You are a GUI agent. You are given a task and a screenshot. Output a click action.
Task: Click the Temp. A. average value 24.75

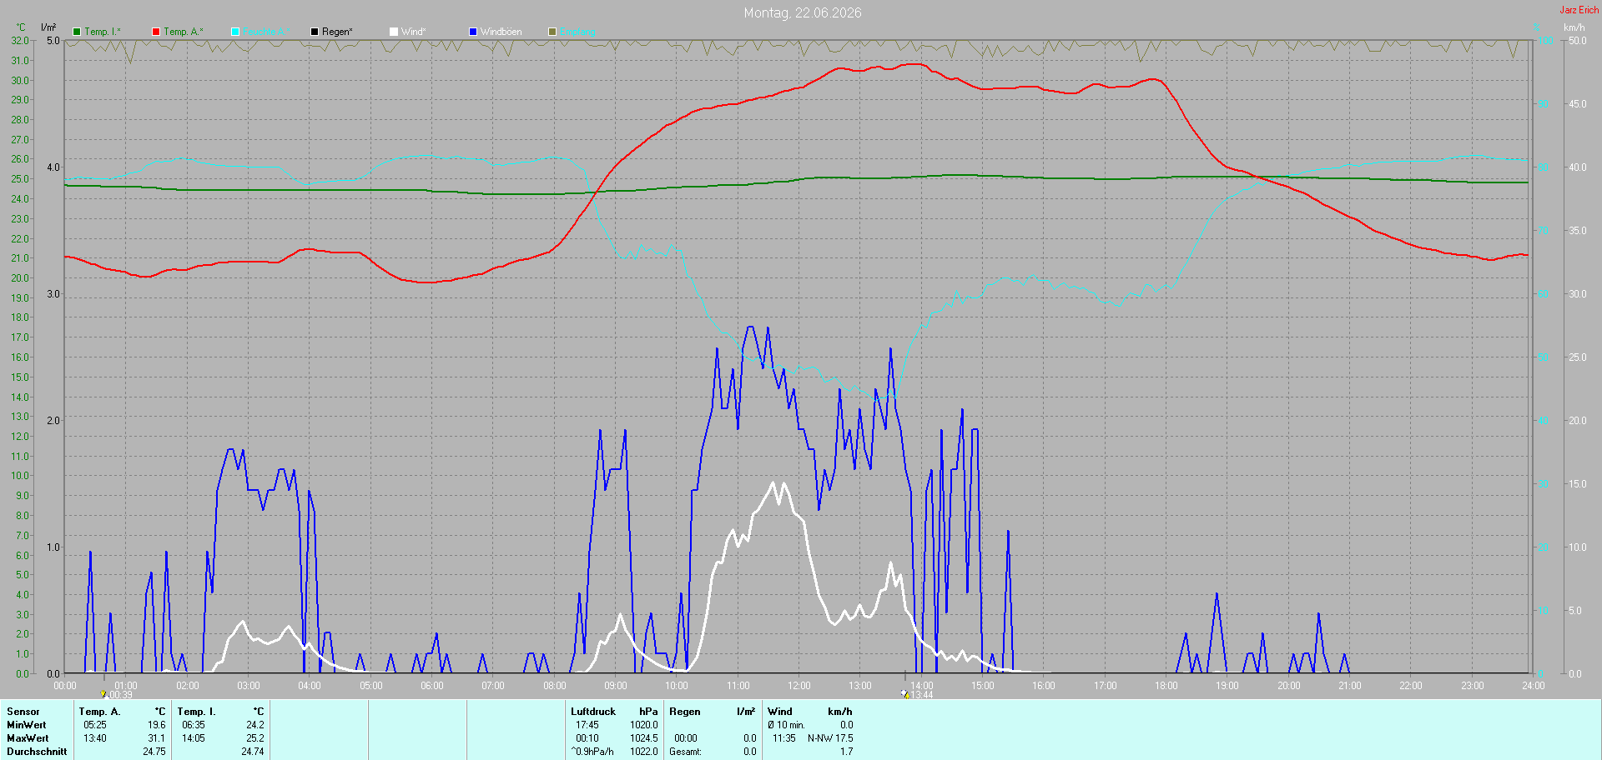pyautogui.click(x=154, y=752)
